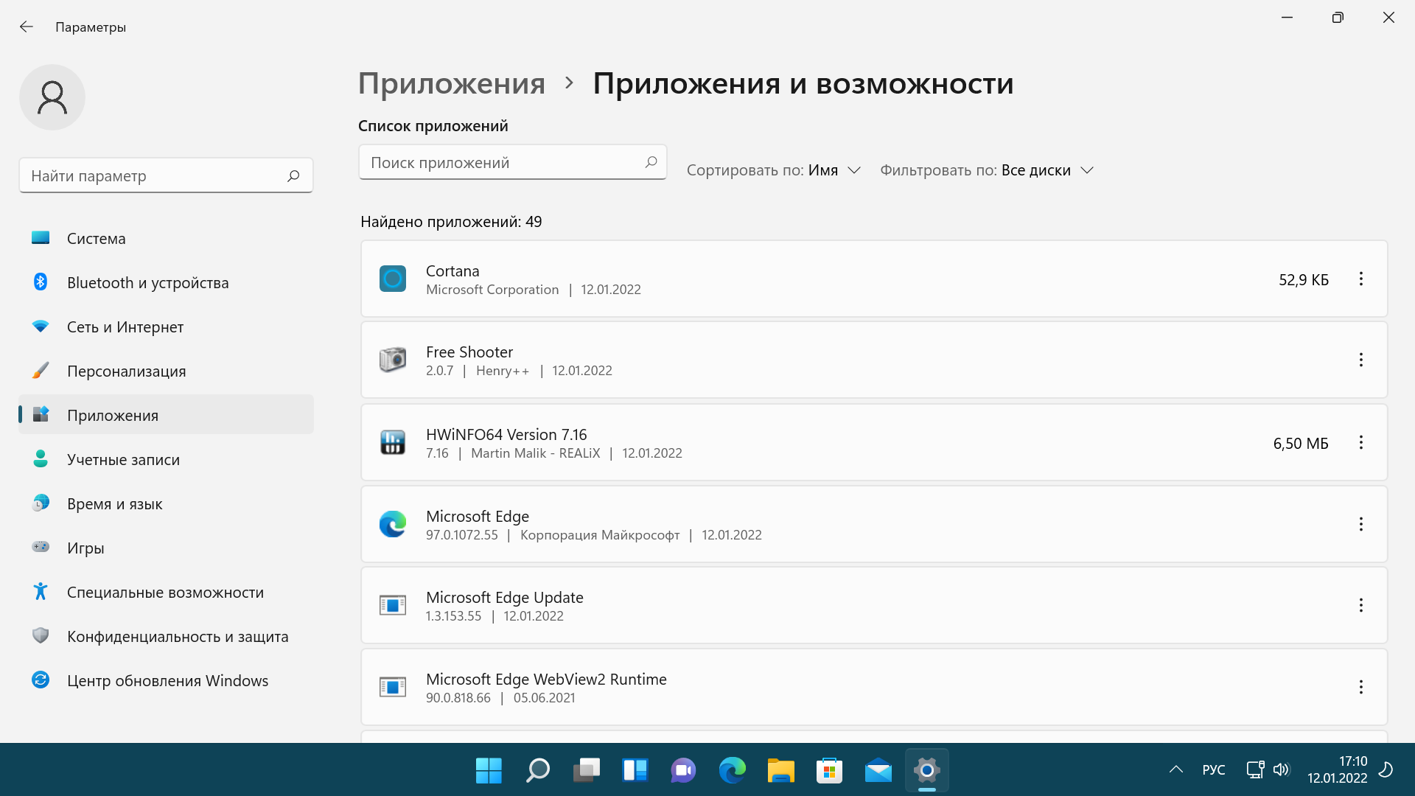Switch the РУС input language indicator
Viewport: 1415px width, 796px height.
point(1213,770)
